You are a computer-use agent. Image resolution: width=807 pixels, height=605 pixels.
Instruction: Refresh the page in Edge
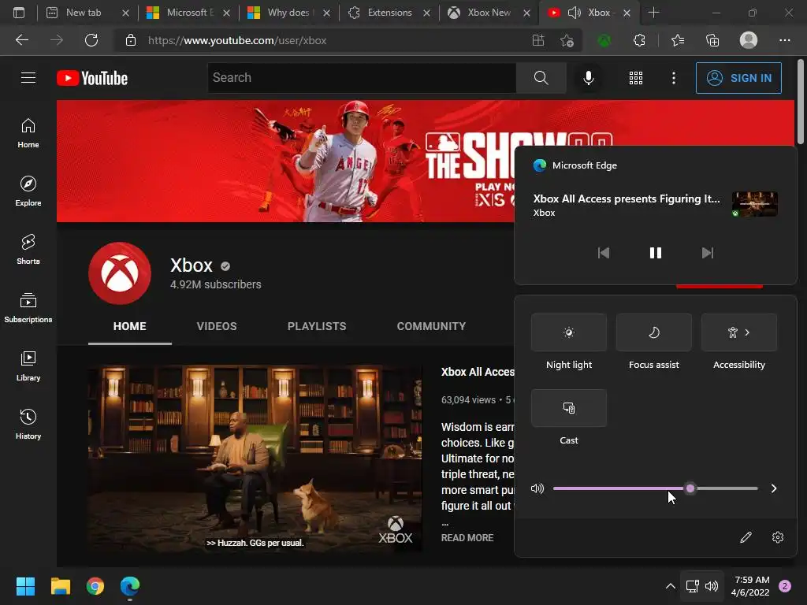click(91, 40)
